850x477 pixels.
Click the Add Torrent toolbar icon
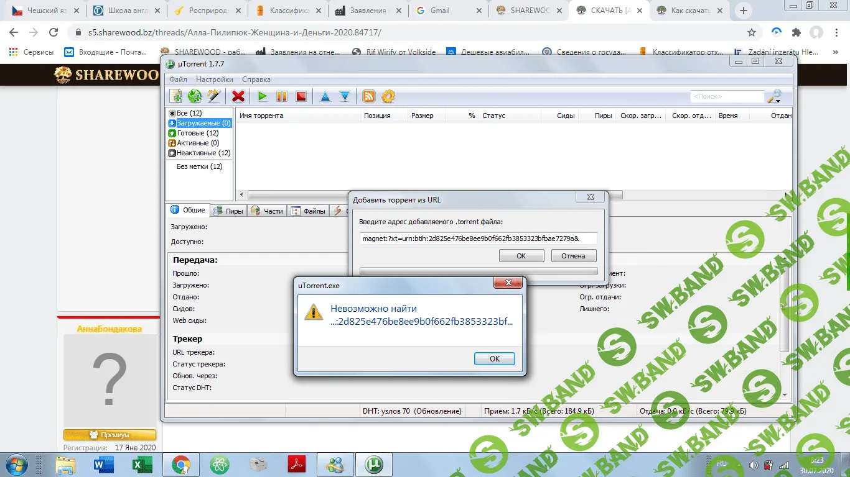click(176, 96)
